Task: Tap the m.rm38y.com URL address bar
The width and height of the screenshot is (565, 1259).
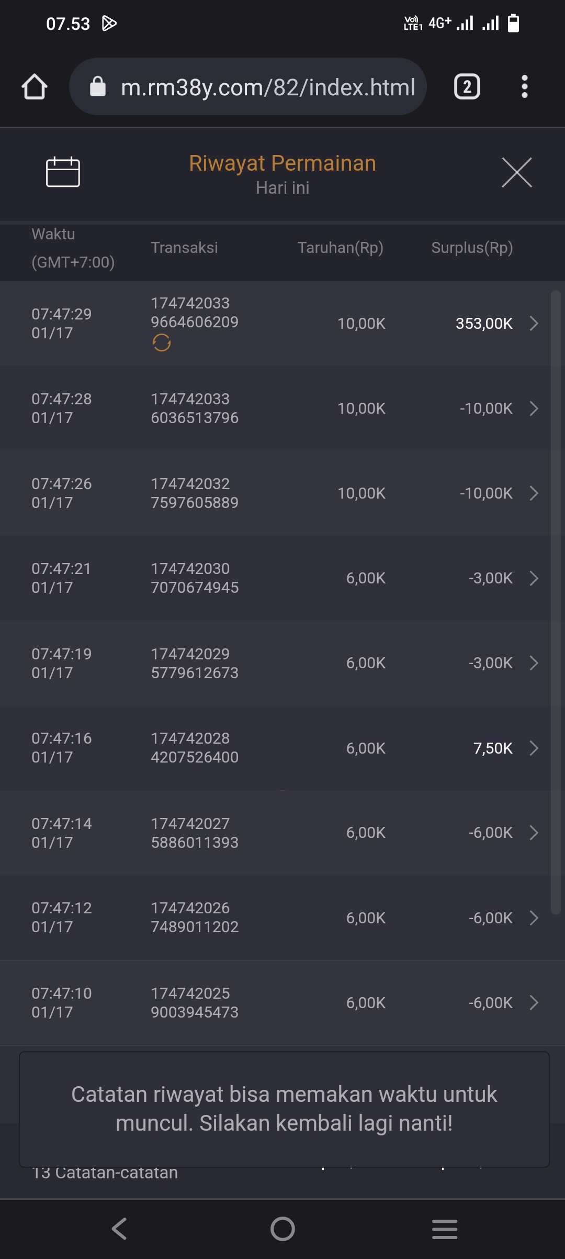Action: pyautogui.click(x=267, y=87)
